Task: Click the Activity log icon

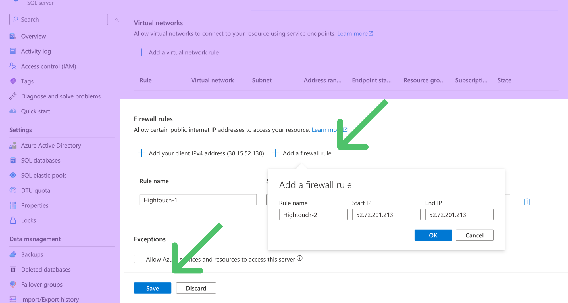Action: tap(13, 51)
